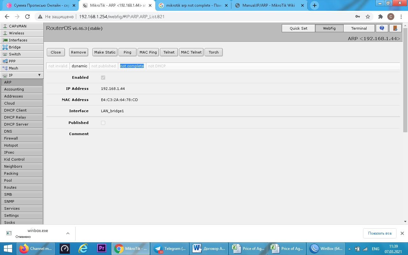The height and width of the screenshot is (255, 408).
Task: Open Addresses submenu item
Action: 21,96
